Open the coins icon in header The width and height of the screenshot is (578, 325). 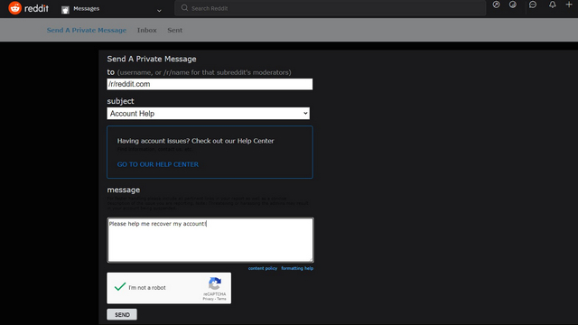pos(513,5)
